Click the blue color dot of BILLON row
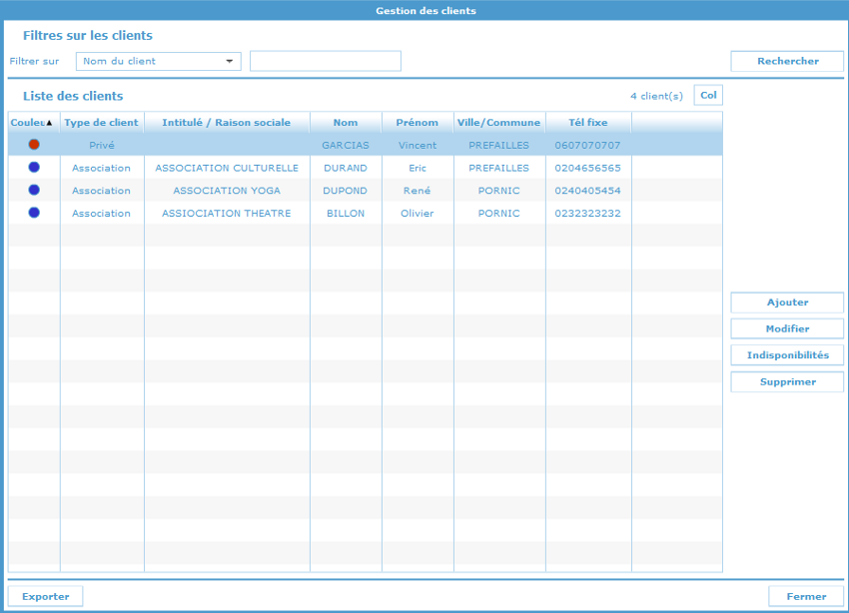This screenshot has width=849, height=613. [x=34, y=213]
